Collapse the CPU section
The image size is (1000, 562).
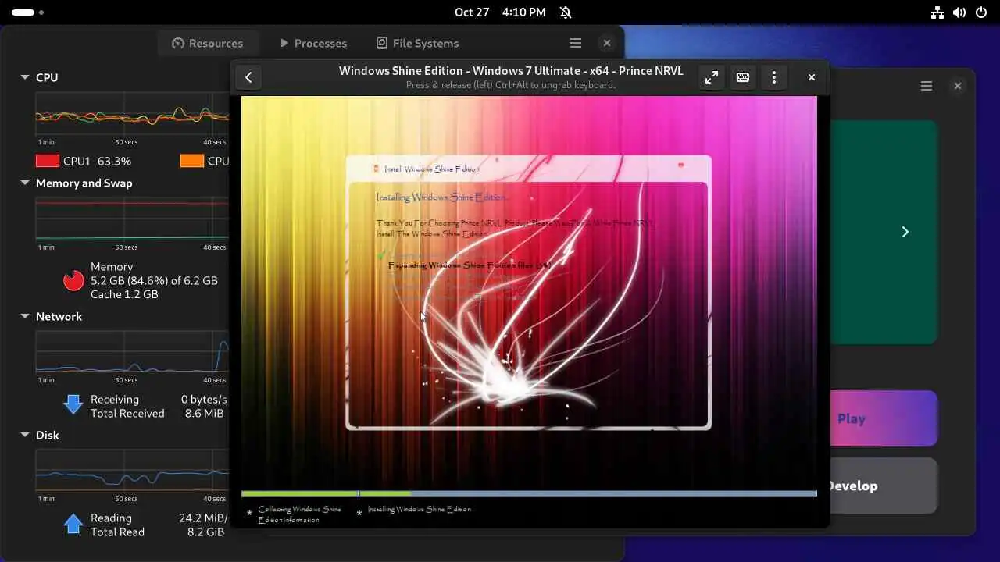25,77
